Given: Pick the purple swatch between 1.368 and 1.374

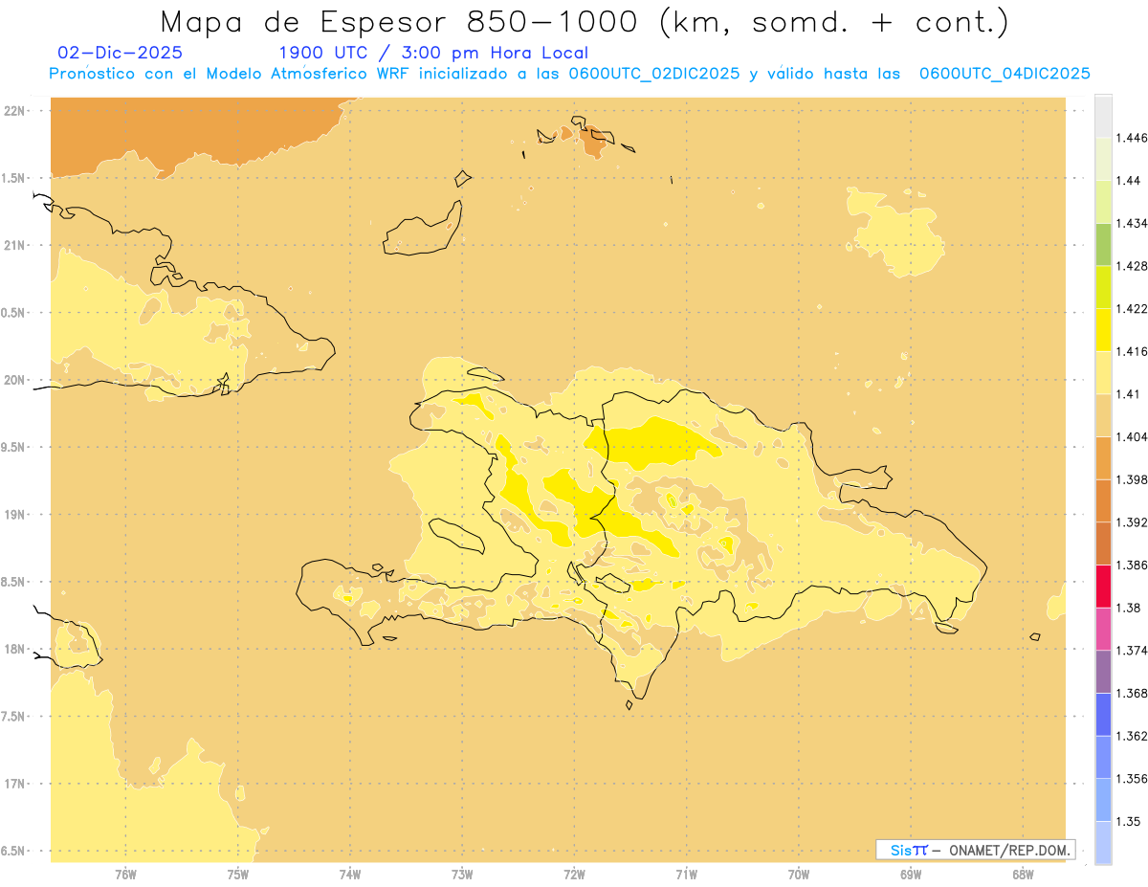Looking at the screenshot, I should [x=1103, y=672].
